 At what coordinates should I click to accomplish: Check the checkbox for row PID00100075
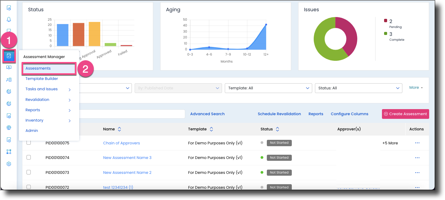[x=29, y=143]
